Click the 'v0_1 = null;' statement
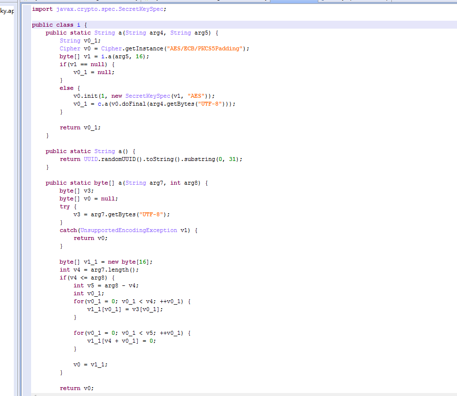This screenshot has width=457, height=396. click(x=94, y=72)
